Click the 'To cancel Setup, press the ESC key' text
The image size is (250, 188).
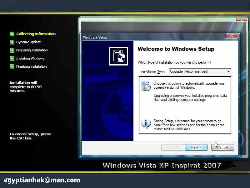[30, 136]
